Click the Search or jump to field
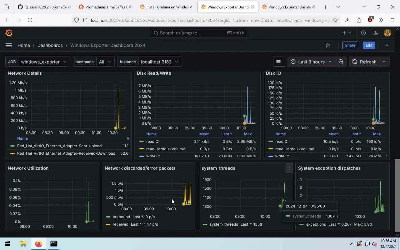This screenshot has height=250, width=400. click(x=198, y=33)
